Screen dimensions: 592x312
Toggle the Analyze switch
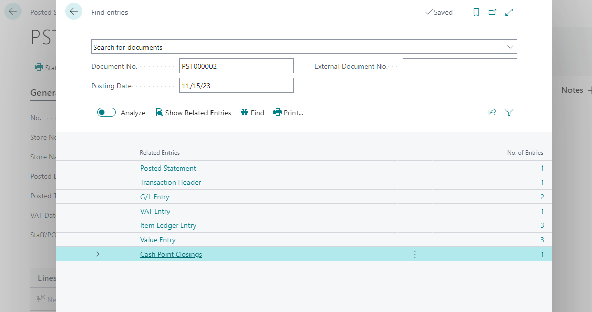click(107, 112)
